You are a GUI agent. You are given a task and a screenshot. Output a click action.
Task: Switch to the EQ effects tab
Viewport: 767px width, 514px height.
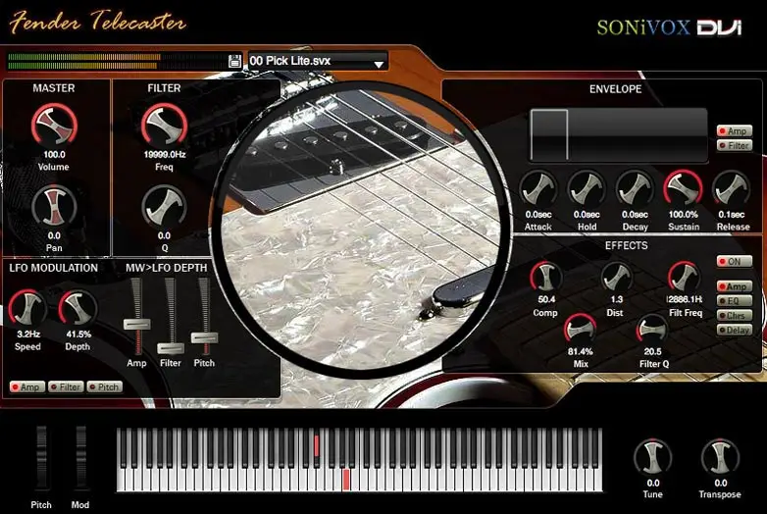(735, 301)
